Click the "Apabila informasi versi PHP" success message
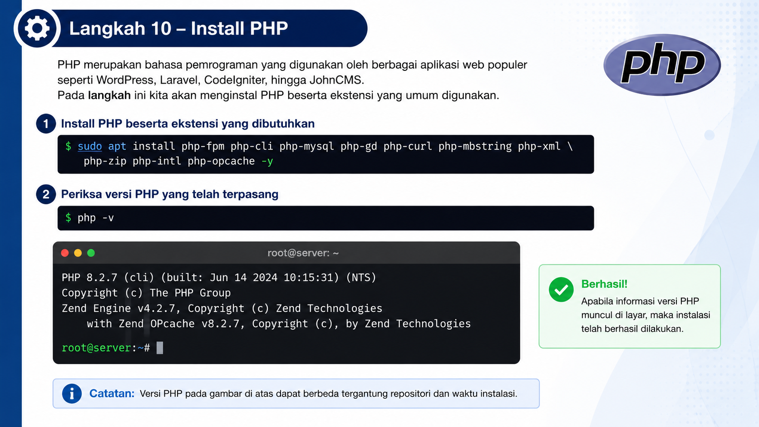This screenshot has height=427, width=759. point(646,315)
